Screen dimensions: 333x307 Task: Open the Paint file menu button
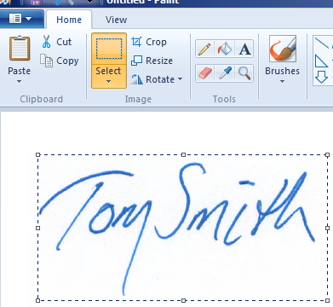[x=20, y=19]
